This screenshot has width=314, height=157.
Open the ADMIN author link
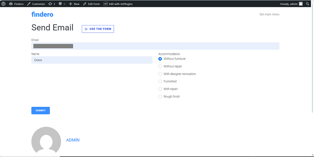[73, 140]
